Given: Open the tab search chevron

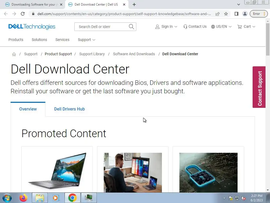Looking at the screenshot, I should tap(238, 5).
